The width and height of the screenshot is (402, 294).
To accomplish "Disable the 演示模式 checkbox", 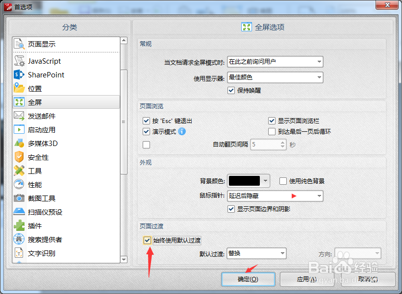I will 146,131.
